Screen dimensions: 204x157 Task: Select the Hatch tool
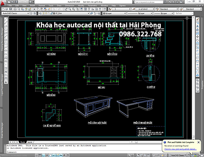(6, 68)
